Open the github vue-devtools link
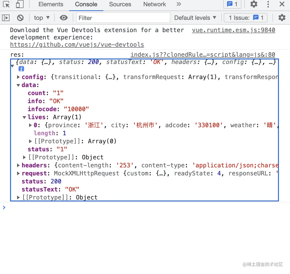Viewport: 290px width, 274px height. (77, 45)
